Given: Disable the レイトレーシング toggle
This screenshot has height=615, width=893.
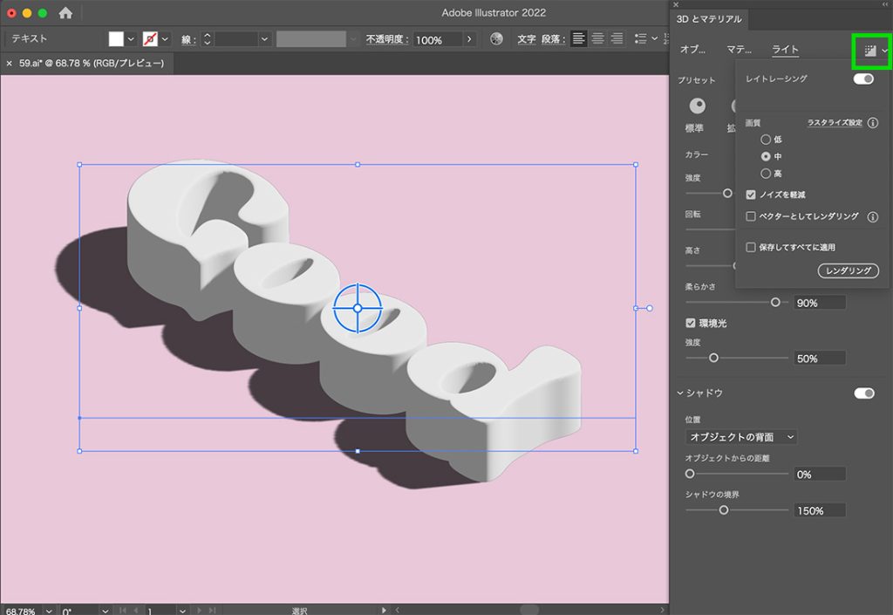Looking at the screenshot, I should coord(862,79).
